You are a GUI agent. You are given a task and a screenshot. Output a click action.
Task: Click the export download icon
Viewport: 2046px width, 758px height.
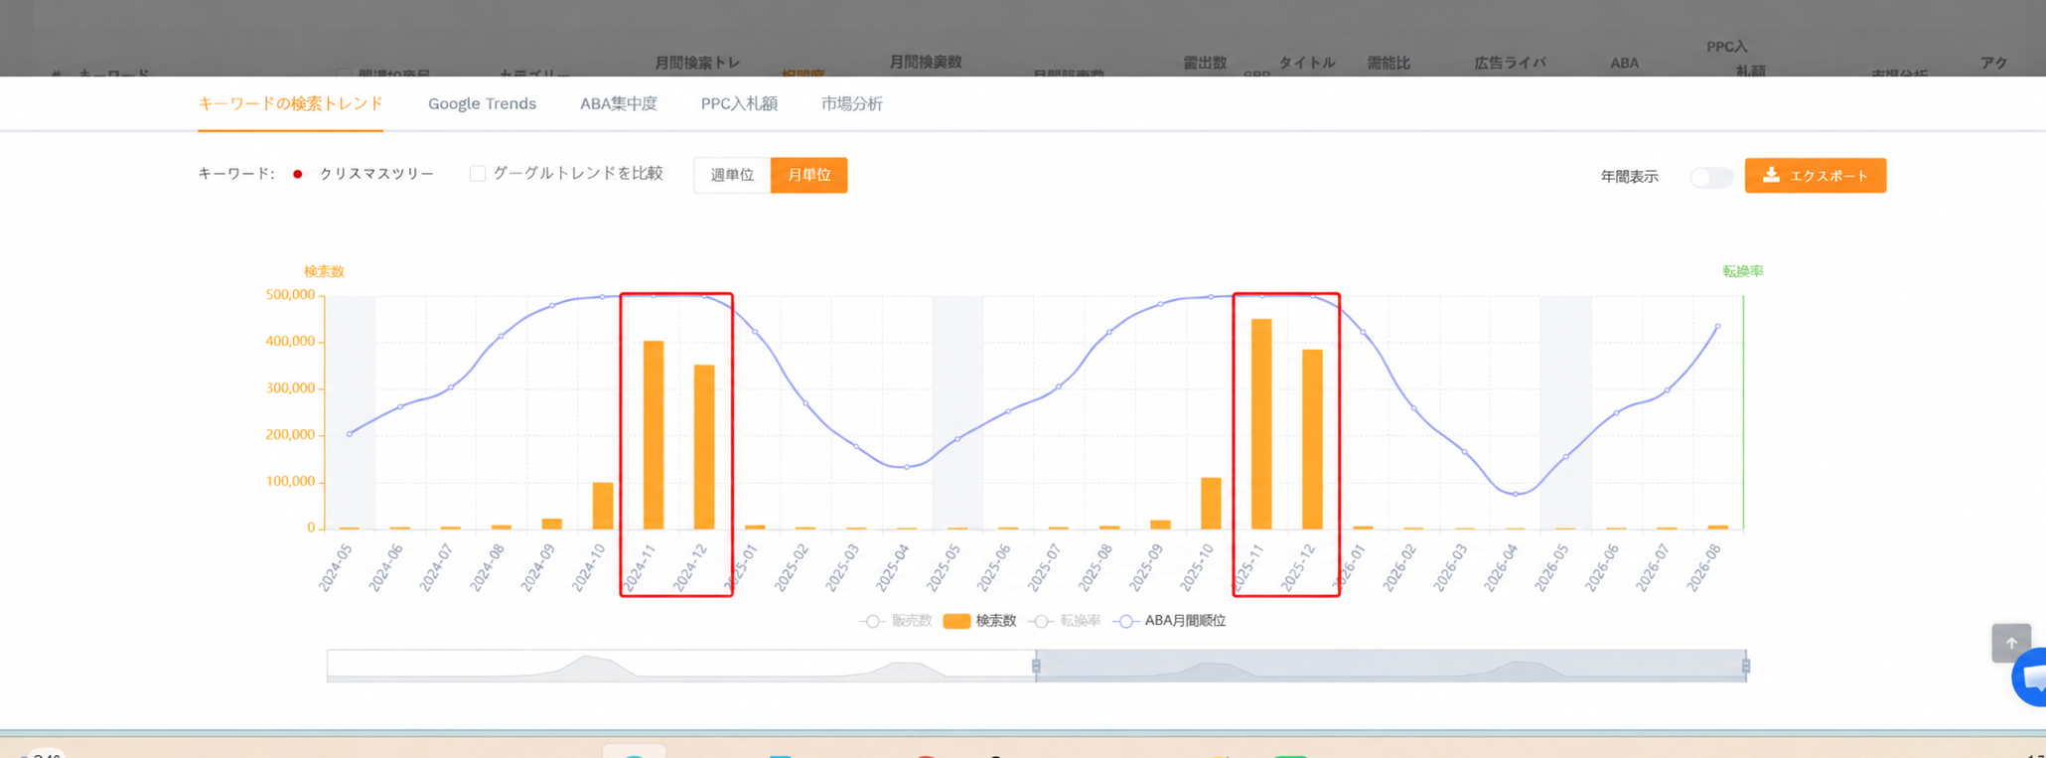coord(1771,175)
